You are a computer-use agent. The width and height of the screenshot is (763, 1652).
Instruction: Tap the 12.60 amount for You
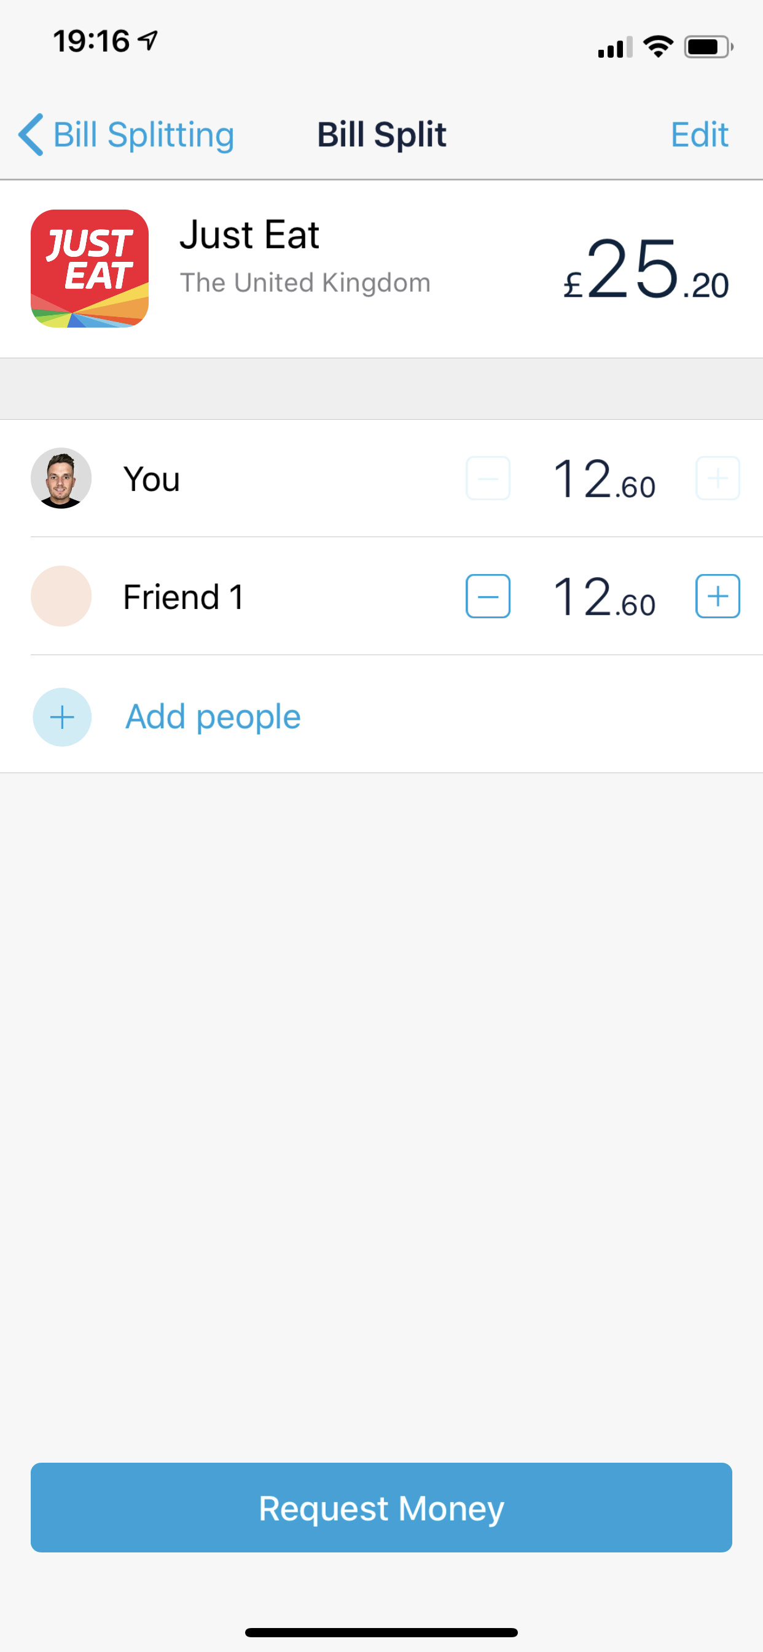603,479
